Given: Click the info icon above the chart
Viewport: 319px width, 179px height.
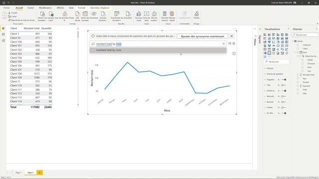Looking at the screenshot, I should (234, 54).
